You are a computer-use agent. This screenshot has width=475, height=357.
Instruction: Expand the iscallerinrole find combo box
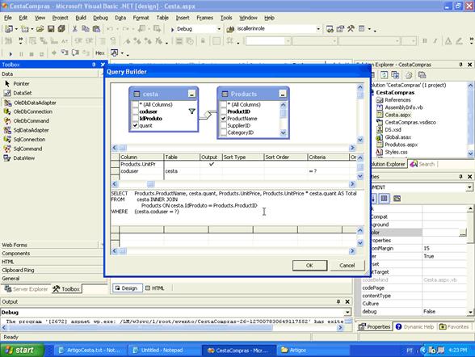(x=318, y=29)
